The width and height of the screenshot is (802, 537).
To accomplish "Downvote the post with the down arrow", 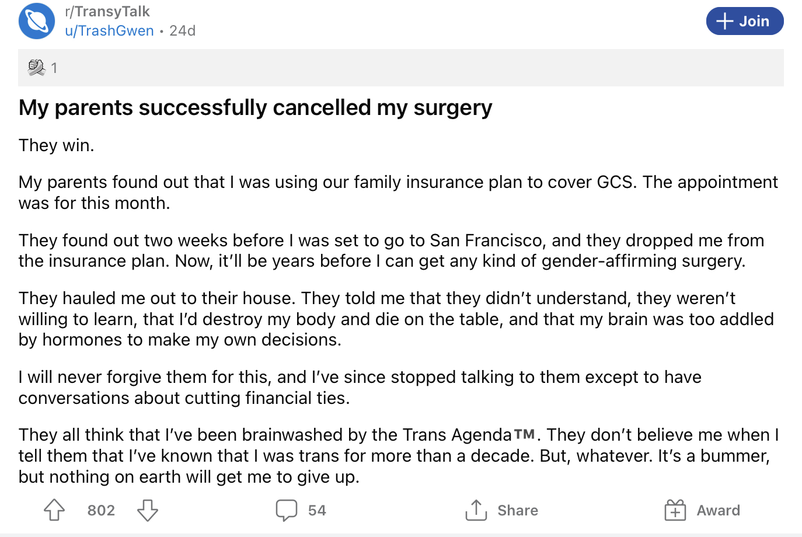I will point(148,510).
